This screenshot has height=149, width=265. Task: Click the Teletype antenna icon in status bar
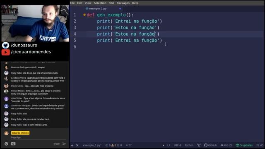tap(199, 145)
